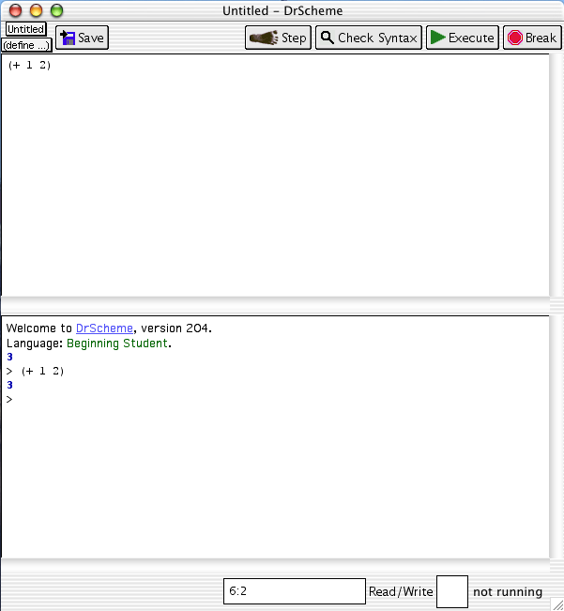The width and height of the screenshot is (564, 611).
Task: Click Execute to run the program
Action: pos(463,38)
